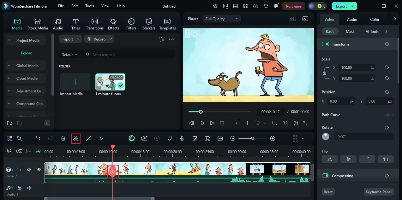The width and height of the screenshot is (402, 200).
Task: Click the Undo arrow icon
Action: (x=38, y=138)
